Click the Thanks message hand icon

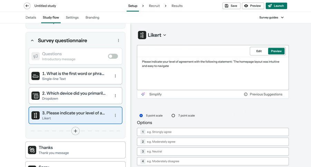(32, 150)
